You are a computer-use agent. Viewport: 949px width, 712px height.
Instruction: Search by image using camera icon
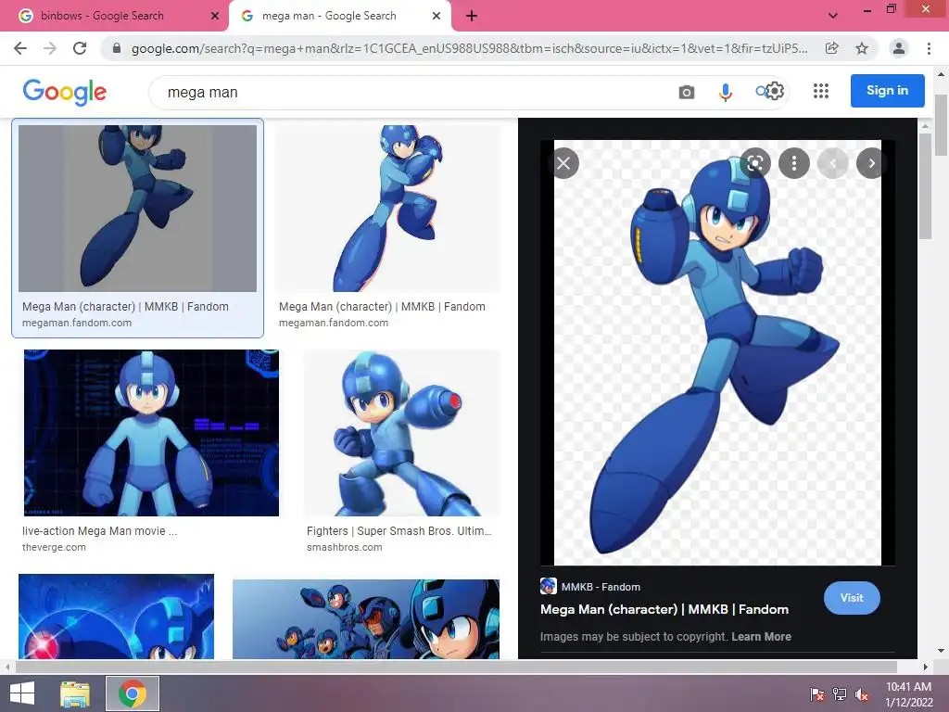tap(687, 92)
